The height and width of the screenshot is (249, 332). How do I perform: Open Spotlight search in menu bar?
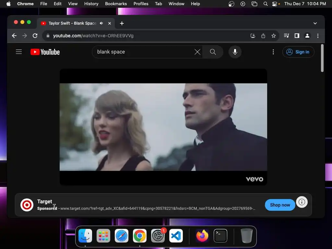[265, 4]
